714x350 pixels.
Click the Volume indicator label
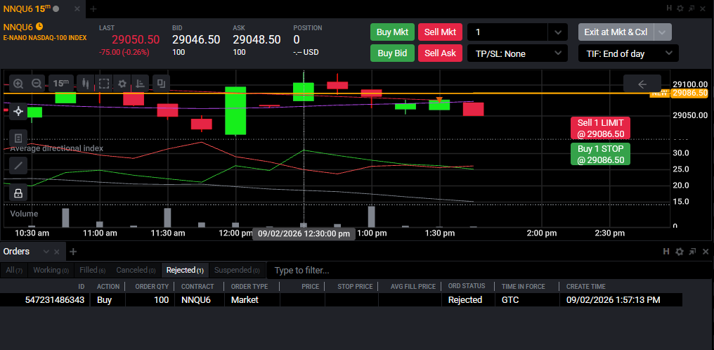click(x=24, y=214)
